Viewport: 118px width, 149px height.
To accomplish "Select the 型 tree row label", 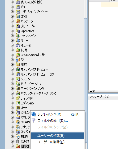I will (x=23, y=60).
